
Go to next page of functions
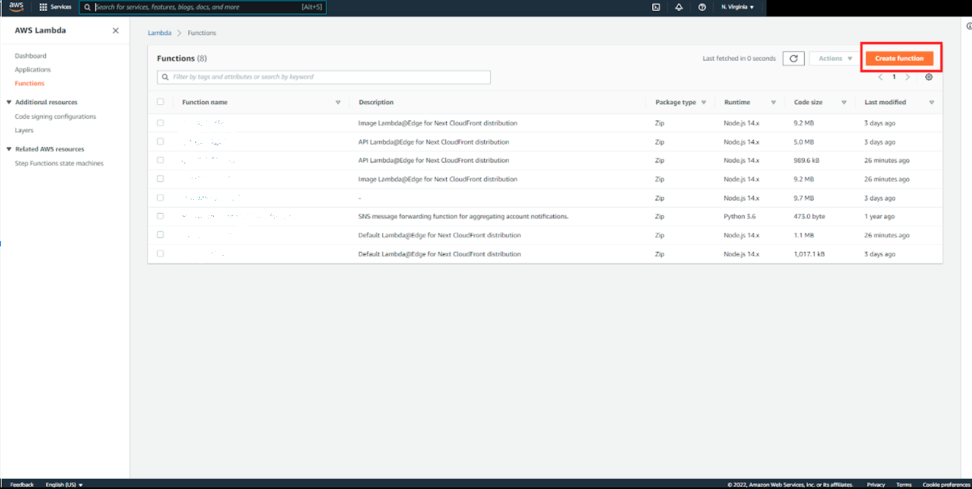(907, 77)
